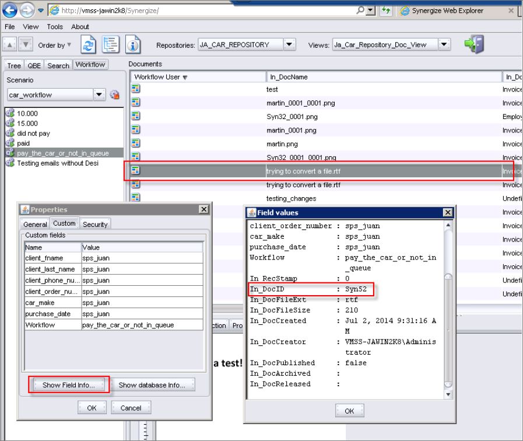Open the recent pages dropdown next to Forward

coord(41,10)
